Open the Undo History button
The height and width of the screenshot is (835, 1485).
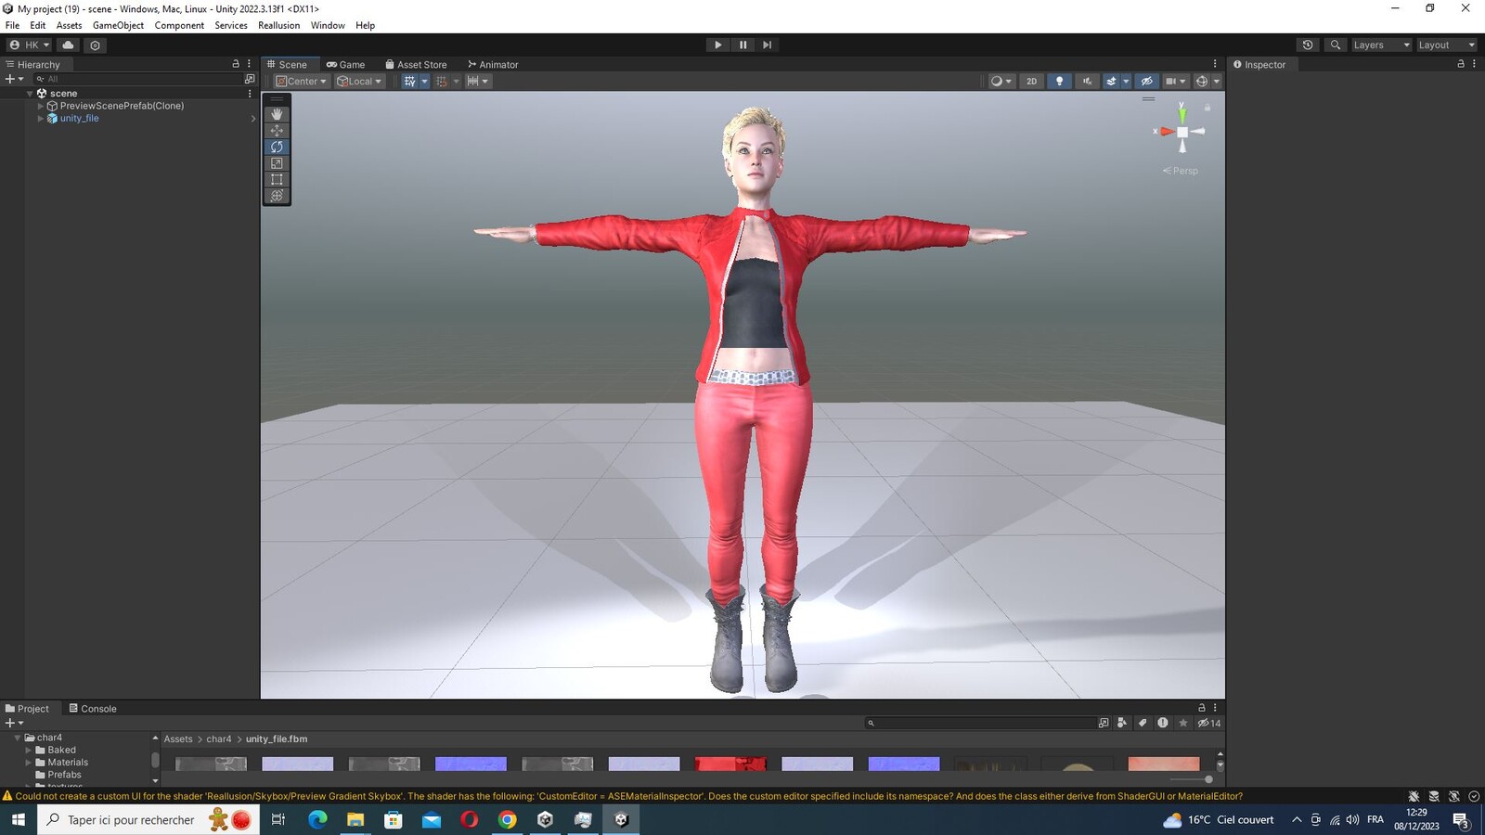coord(1308,45)
